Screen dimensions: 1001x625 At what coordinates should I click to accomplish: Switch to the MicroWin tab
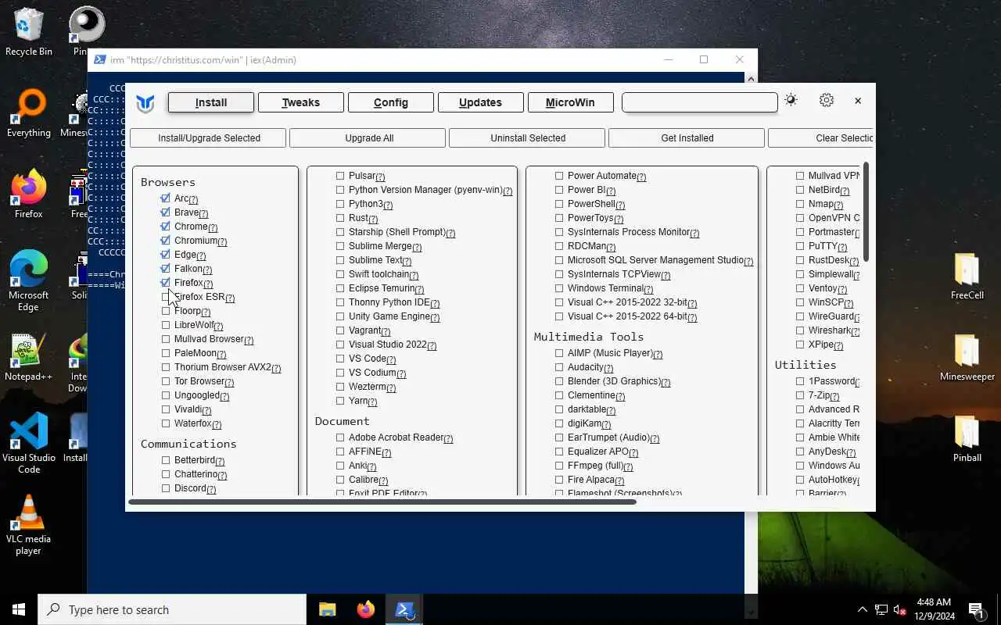pos(570,102)
